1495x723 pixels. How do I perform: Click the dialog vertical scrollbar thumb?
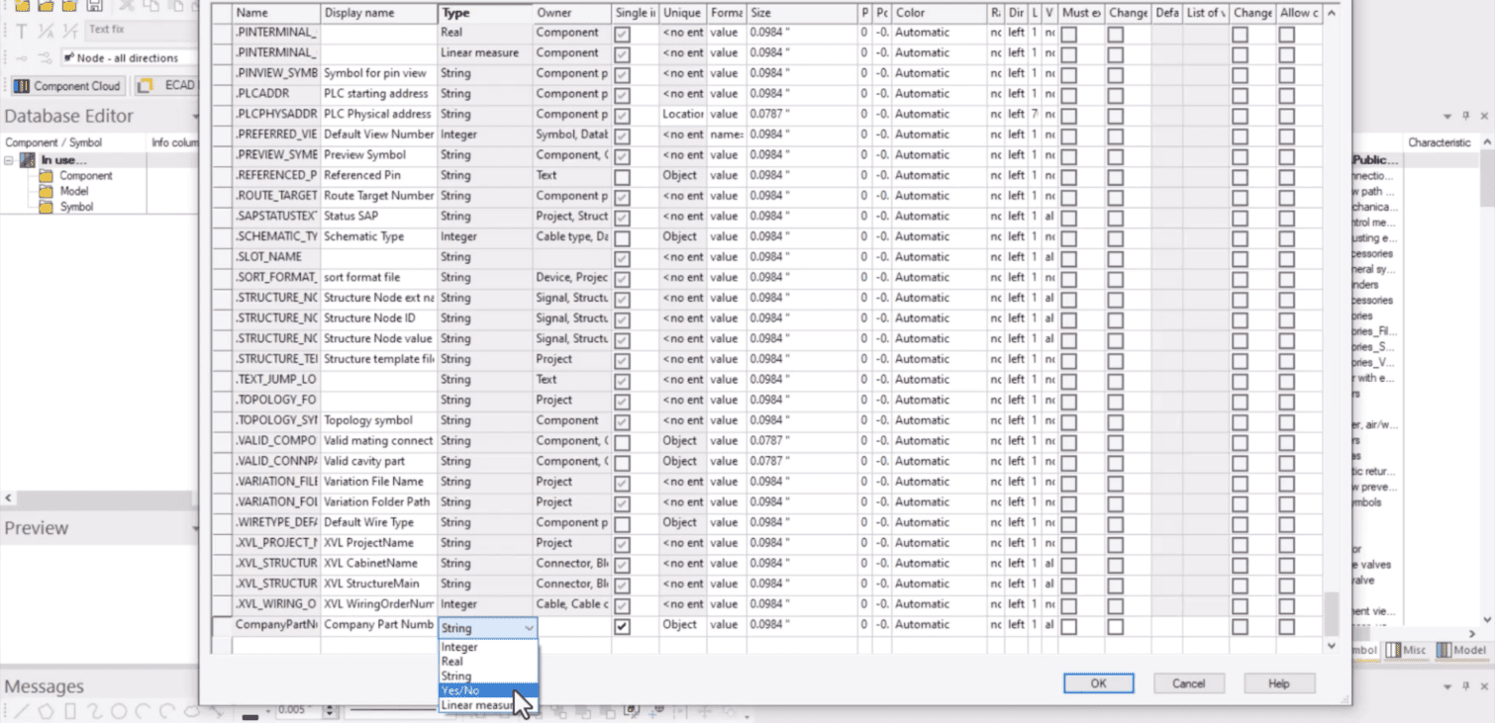click(x=1331, y=613)
